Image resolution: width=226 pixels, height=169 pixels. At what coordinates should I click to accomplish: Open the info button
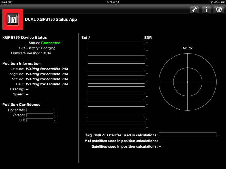pos(206,9)
